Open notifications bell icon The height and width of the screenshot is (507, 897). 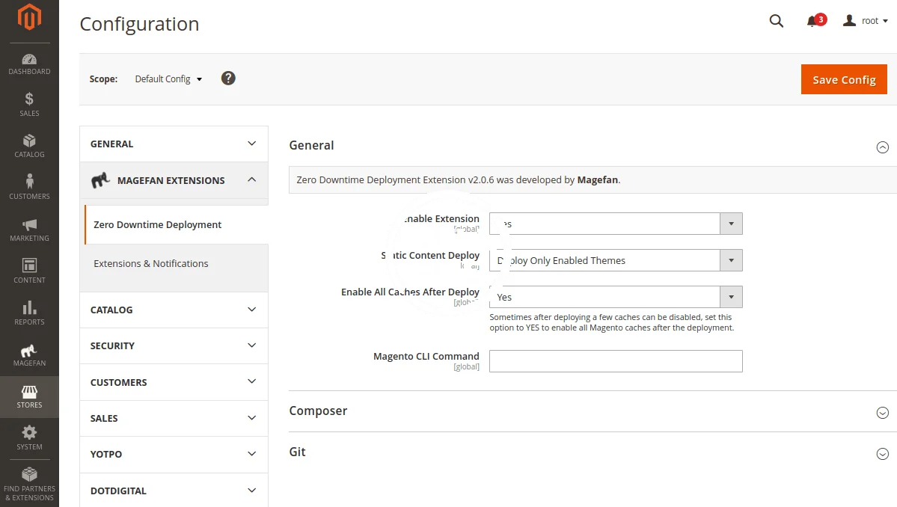point(812,21)
